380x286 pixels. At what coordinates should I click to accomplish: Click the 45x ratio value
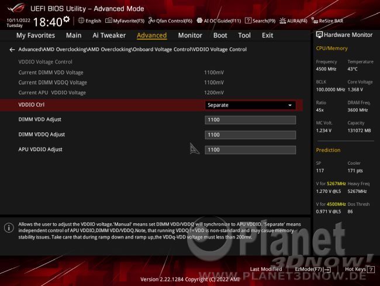pyautogui.click(x=320, y=110)
